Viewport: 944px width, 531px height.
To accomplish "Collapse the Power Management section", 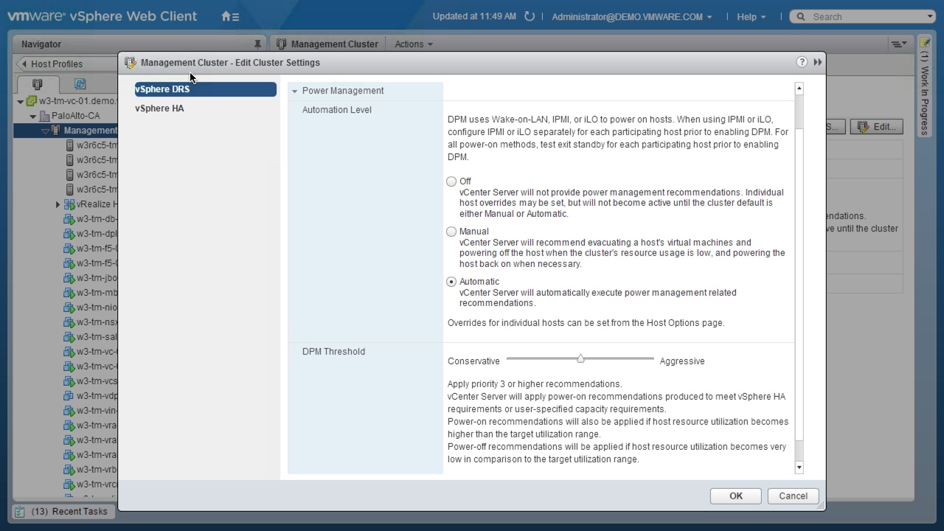I will [295, 91].
